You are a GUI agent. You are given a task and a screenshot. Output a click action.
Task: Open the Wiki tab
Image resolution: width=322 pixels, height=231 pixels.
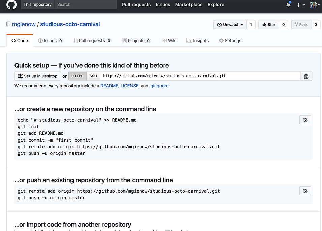[x=169, y=41]
